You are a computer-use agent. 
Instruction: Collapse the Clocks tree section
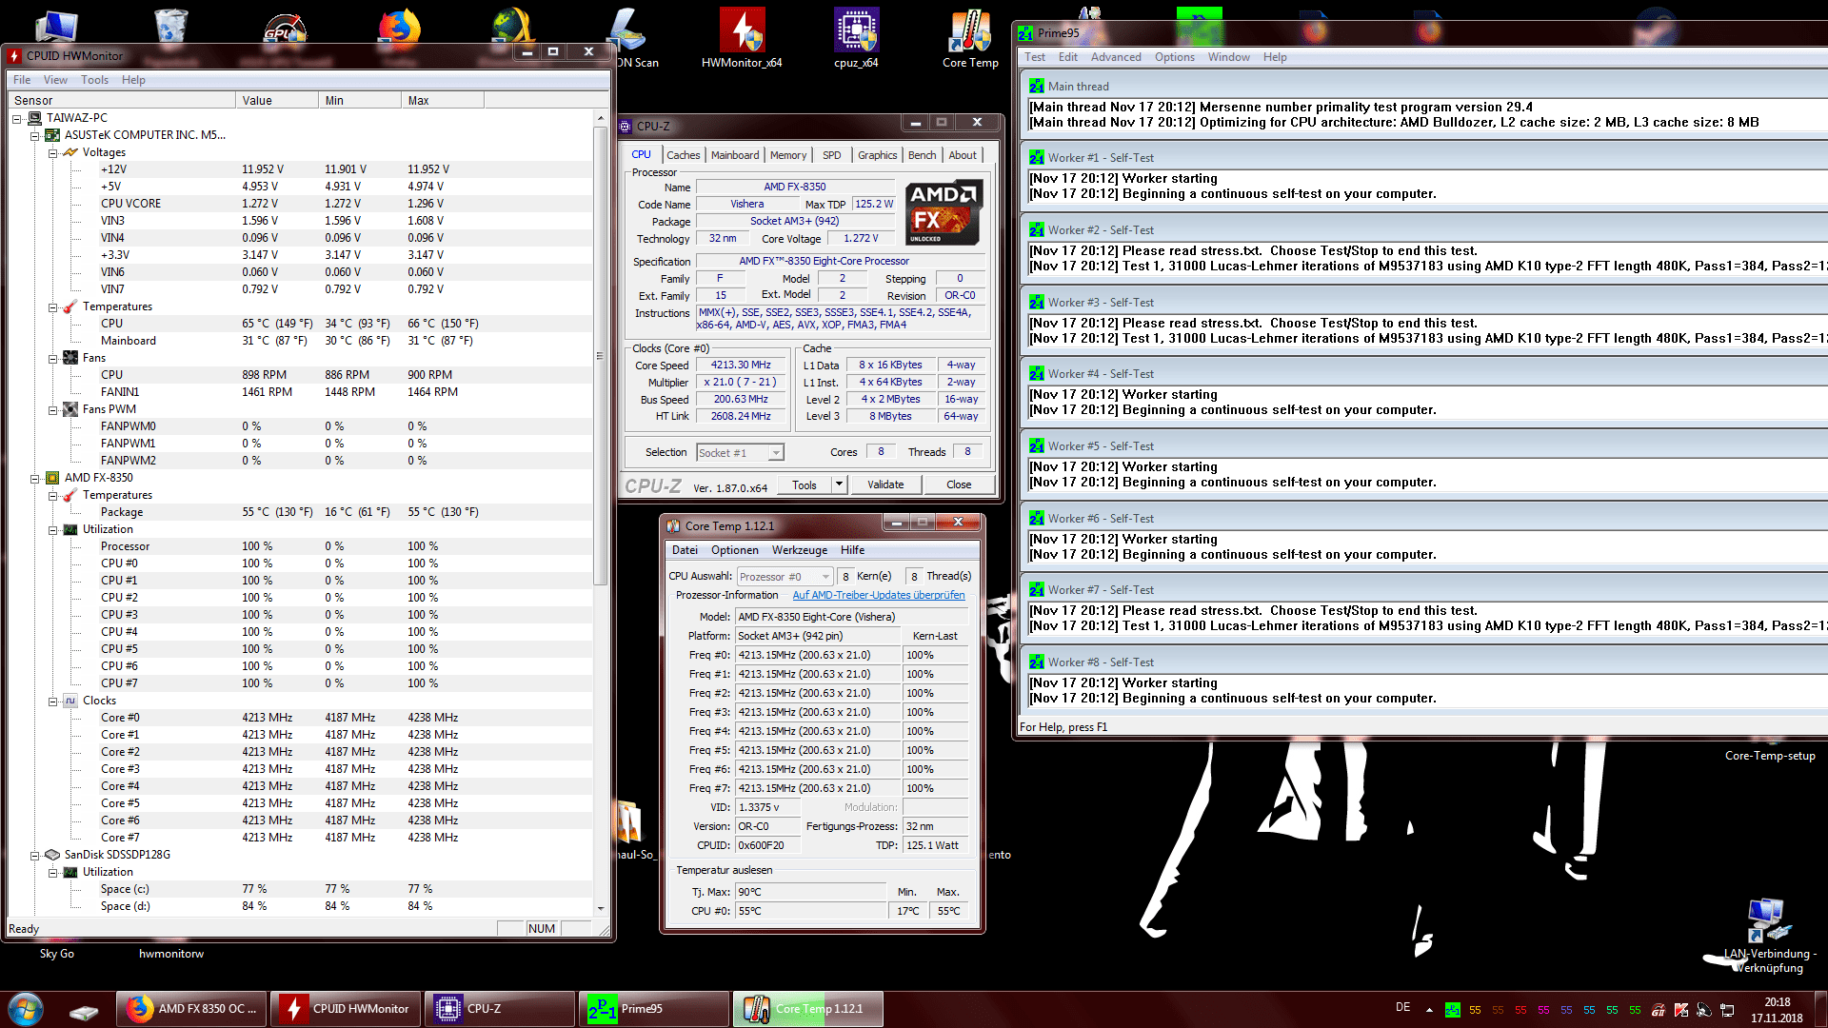[x=53, y=701]
